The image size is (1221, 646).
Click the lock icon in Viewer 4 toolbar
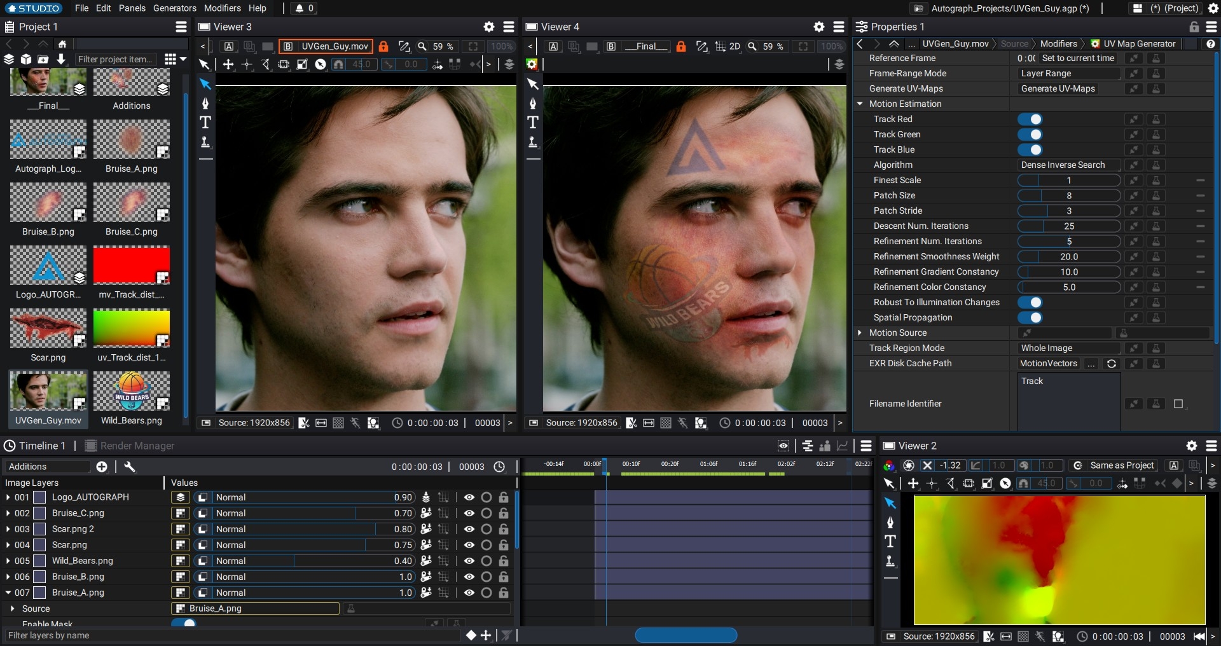[x=680, y=46]
